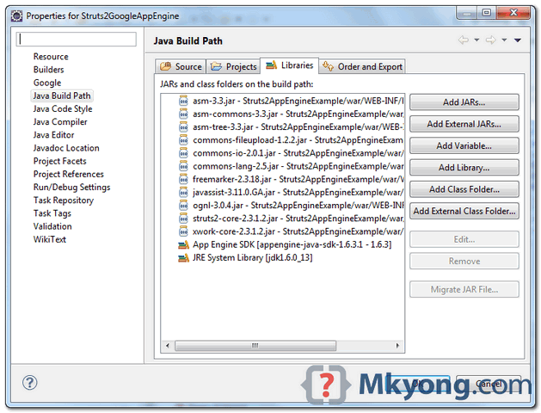Click the help question mark icon
The image size is (541, 413).
29,382
